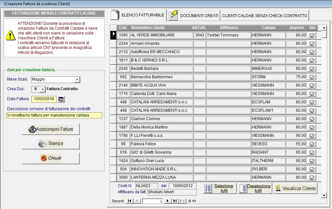The image size is (332, 209).
Task: Click the Sel. check icon in the ECOFLAM row
Action: tap(312, 102)
